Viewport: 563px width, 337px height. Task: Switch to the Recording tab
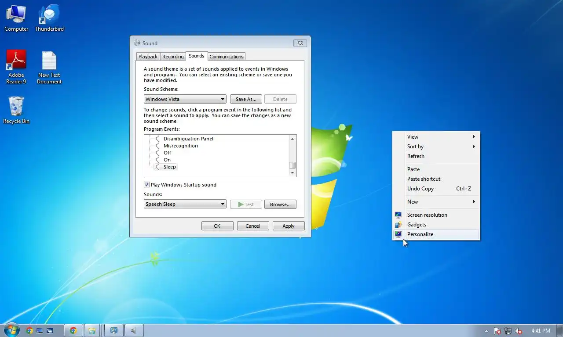173,57
